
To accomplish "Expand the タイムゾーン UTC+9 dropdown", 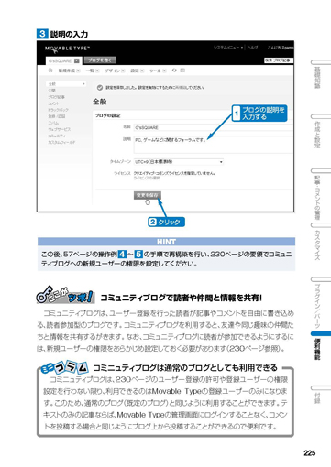I will (x=179, y=162).
